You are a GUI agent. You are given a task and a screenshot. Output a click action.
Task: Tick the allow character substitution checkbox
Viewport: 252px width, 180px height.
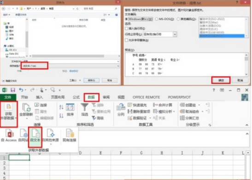[127, 40]
